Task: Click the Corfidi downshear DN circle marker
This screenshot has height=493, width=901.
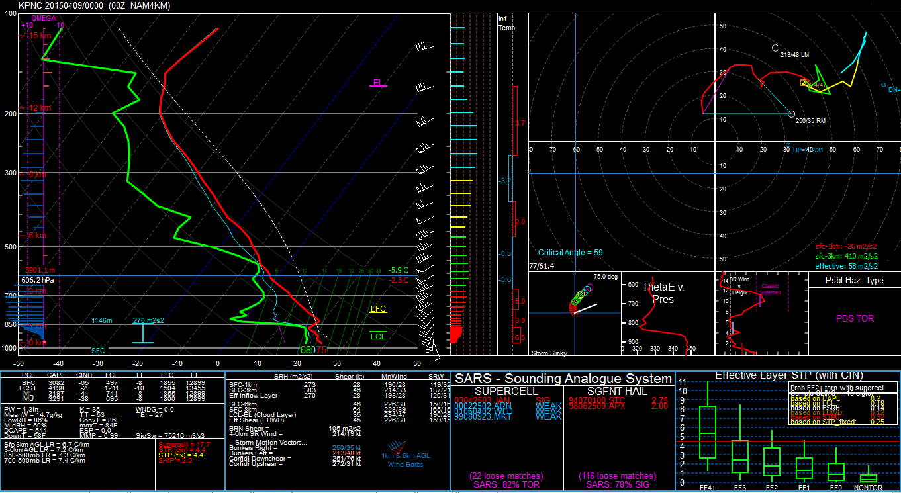Action: pyautogui.click(x=883, y=85)
